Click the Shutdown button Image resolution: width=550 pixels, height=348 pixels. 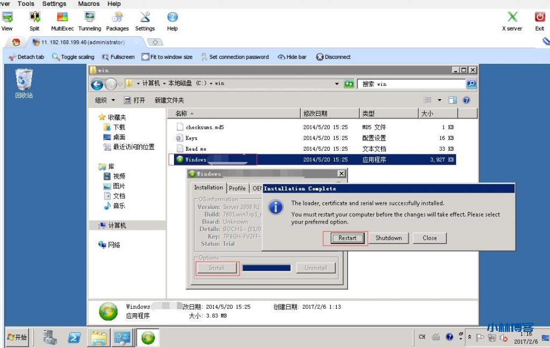point(388,238)
